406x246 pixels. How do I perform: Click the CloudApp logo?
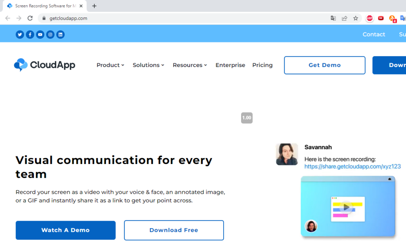point(44,65)
